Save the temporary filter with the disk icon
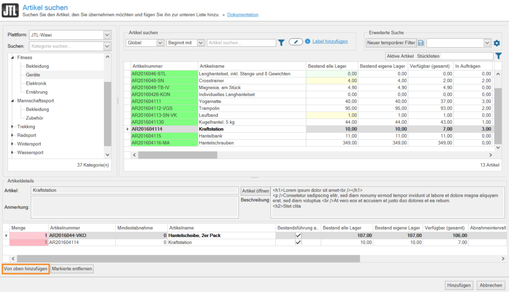Image resolution: width=509 pixels, height=292 pixels. pos(421,43)
